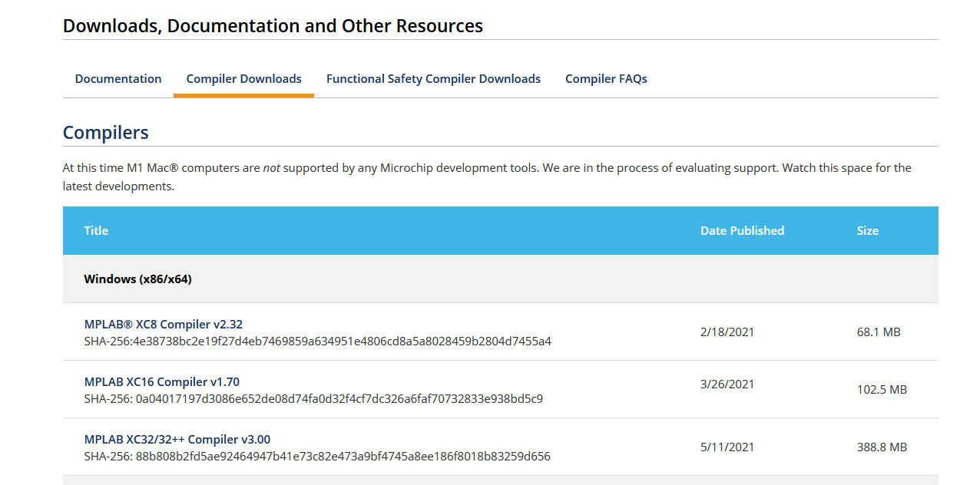970x485 pixels.
Task: Click the XC32 SHA-256 hash text
Action: point(317,457)
